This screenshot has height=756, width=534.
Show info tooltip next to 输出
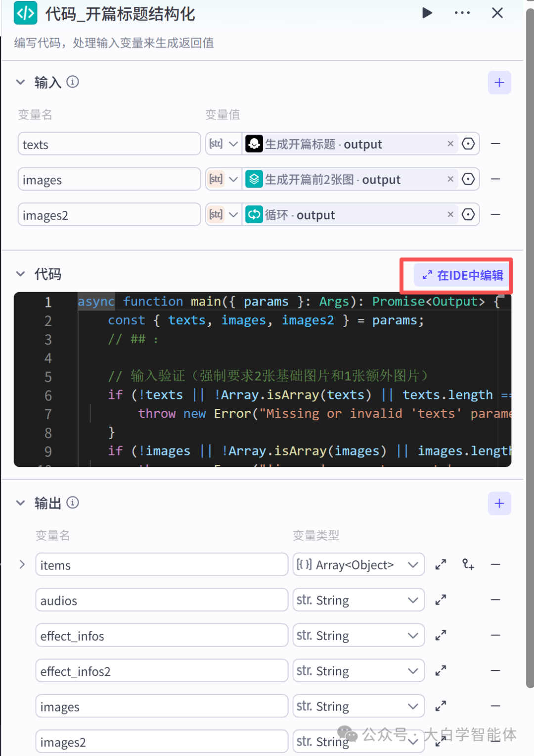(73, 503)
